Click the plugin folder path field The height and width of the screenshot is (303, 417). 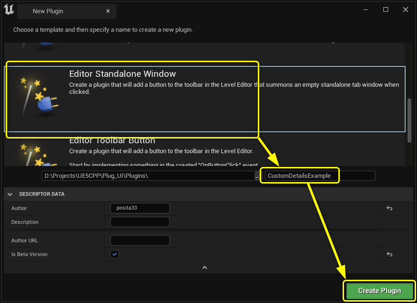click(148, 176)
